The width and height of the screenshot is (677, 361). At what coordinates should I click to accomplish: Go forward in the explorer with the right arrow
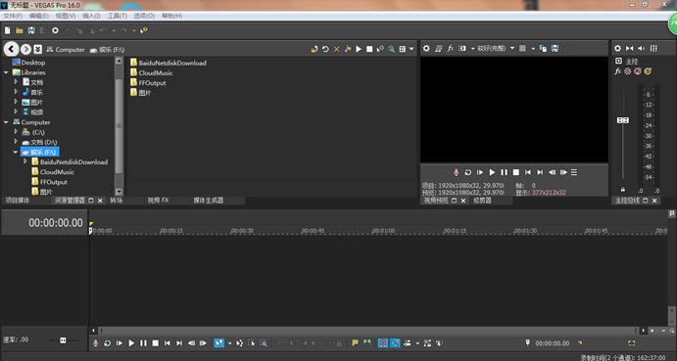click(25, 49)
